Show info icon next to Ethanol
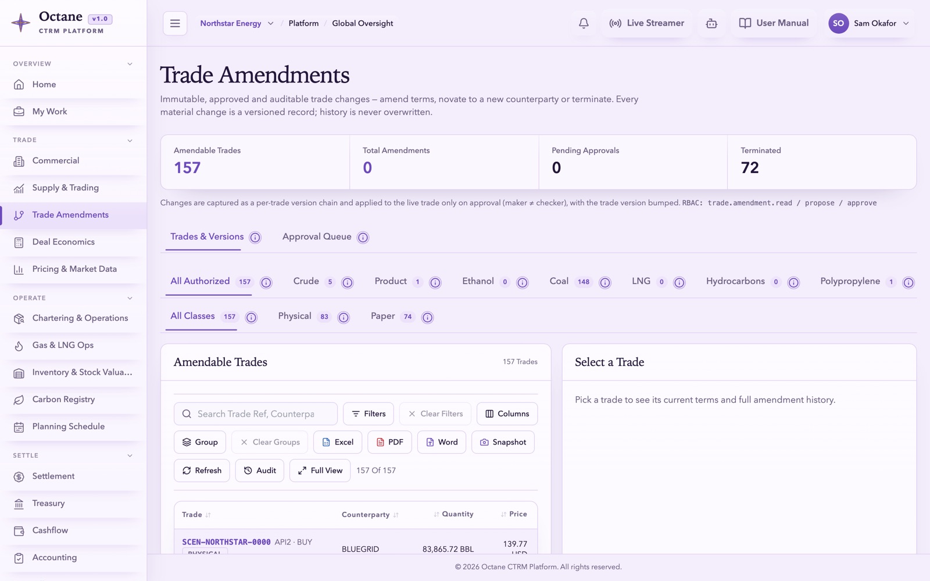 pos(523,282)
